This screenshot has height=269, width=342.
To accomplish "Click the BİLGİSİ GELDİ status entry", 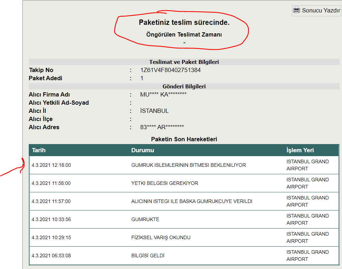I will click(148, 256).
